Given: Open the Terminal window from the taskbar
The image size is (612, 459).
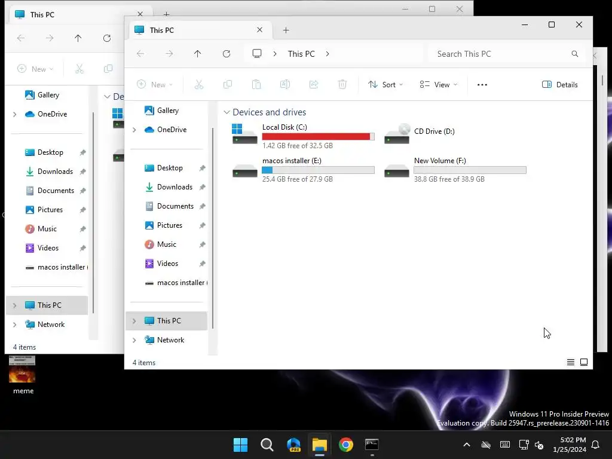Looking at the screenshot, I should 372,445.
